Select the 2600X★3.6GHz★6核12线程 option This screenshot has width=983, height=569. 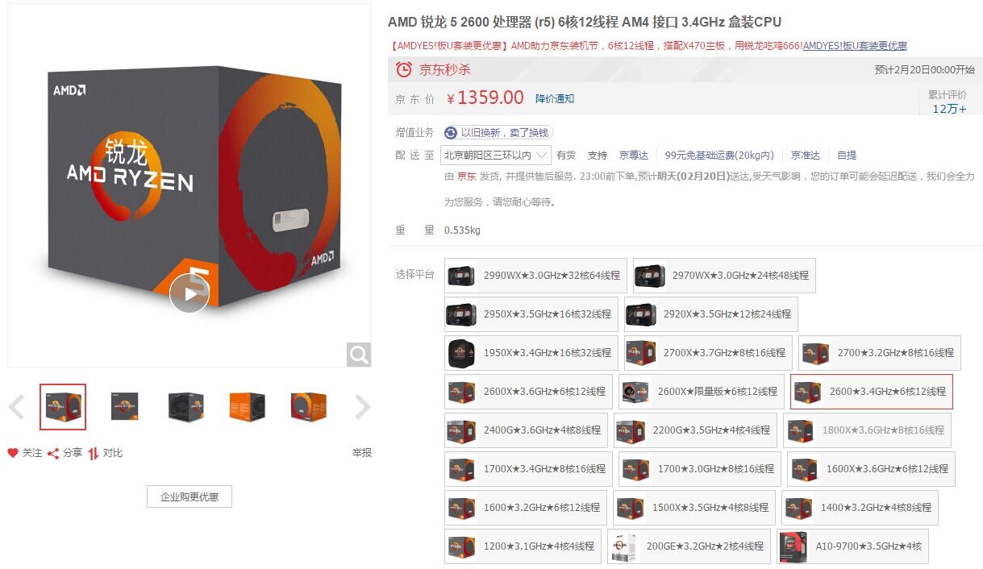(528, 391)
